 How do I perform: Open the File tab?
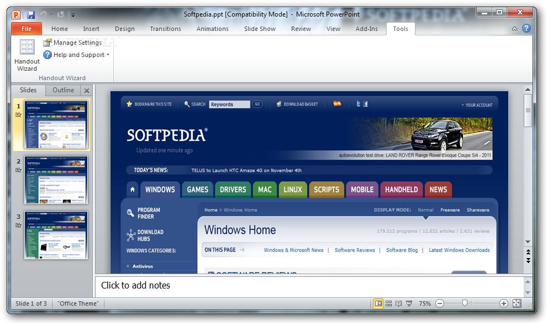(27, 29)
